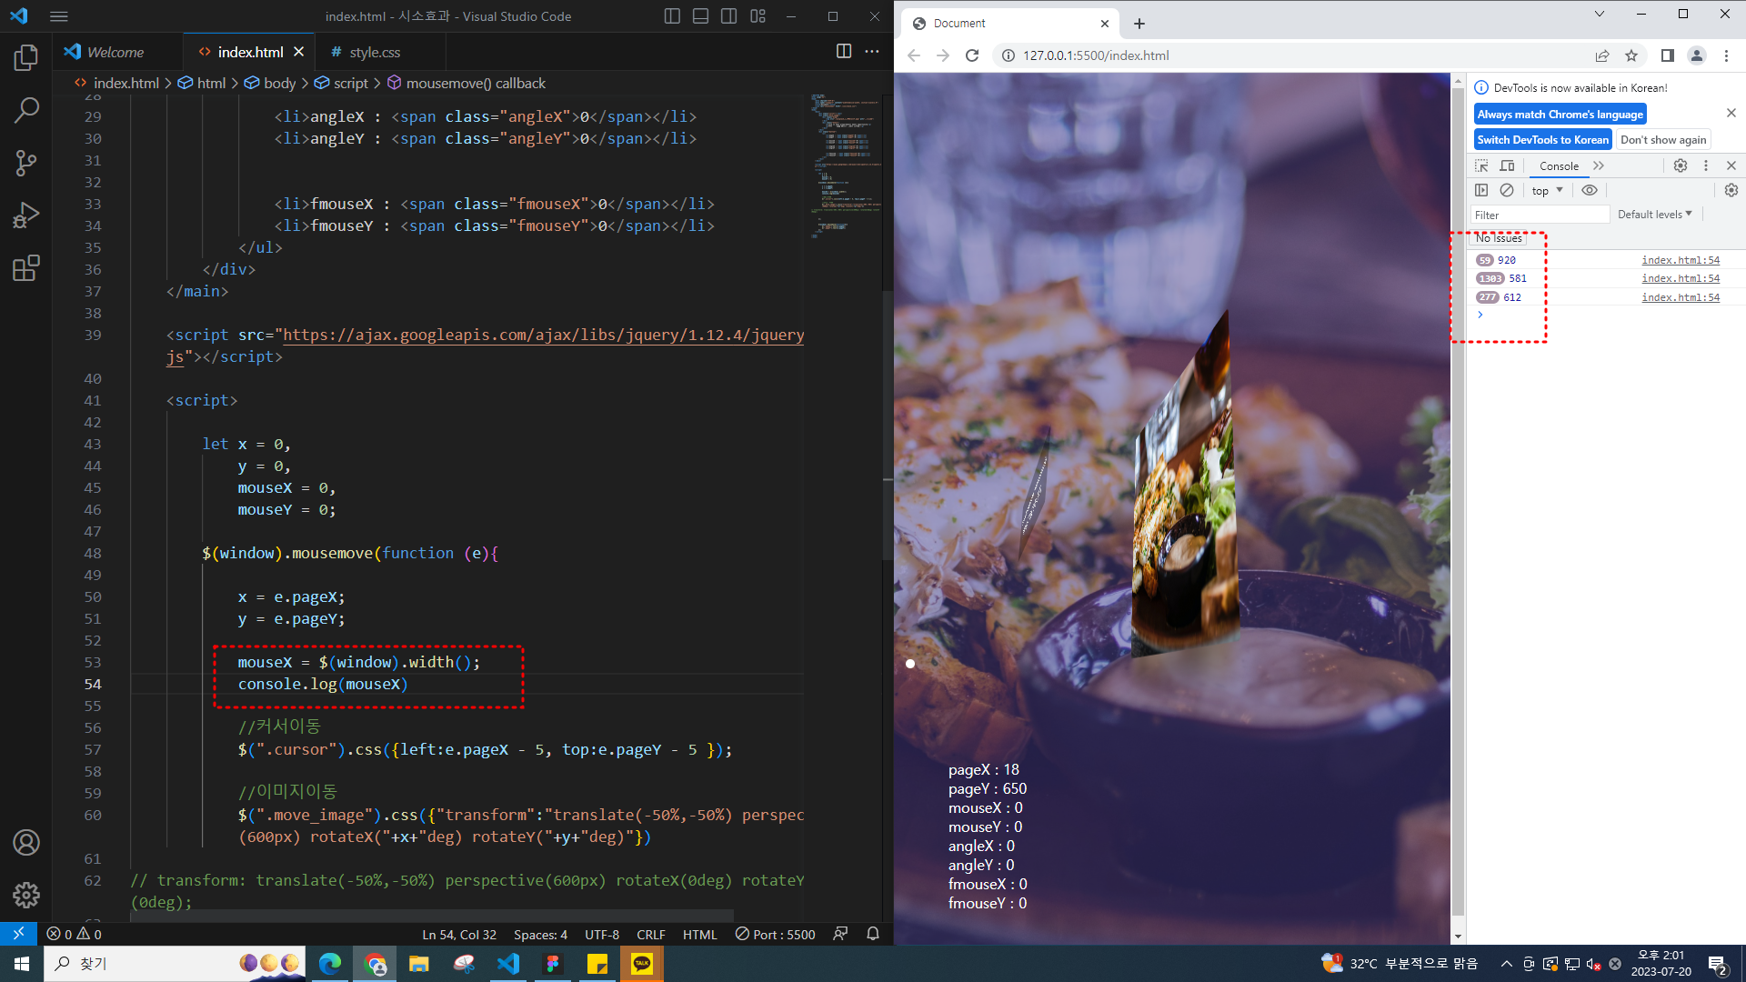Image resolution: width=1746 pixels, height=982 pixels.
Task: Open the Explorer view in activity bar
Action: 26,58
